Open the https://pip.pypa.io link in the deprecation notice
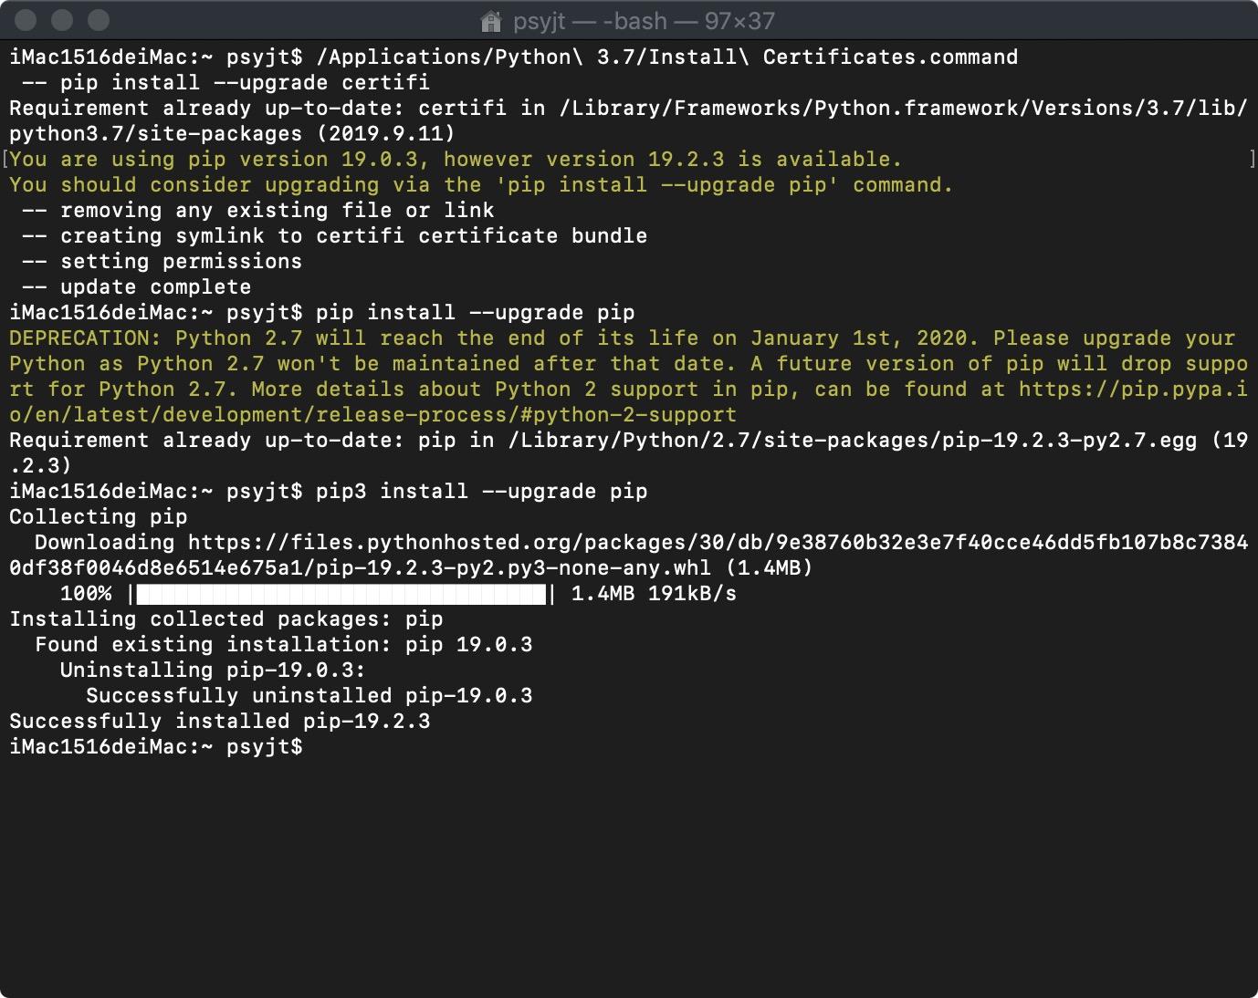The width and height of the screenshot is (1258, 998). point(1132,390)
